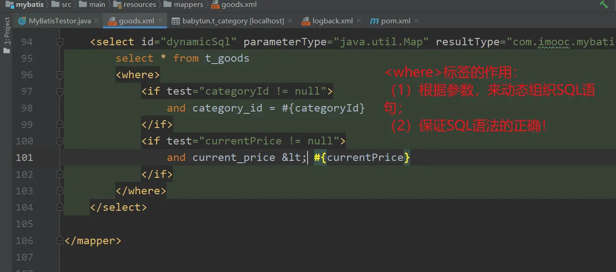Close the logback.xml tab
This screenshot has height=272, width=616.
359,21
